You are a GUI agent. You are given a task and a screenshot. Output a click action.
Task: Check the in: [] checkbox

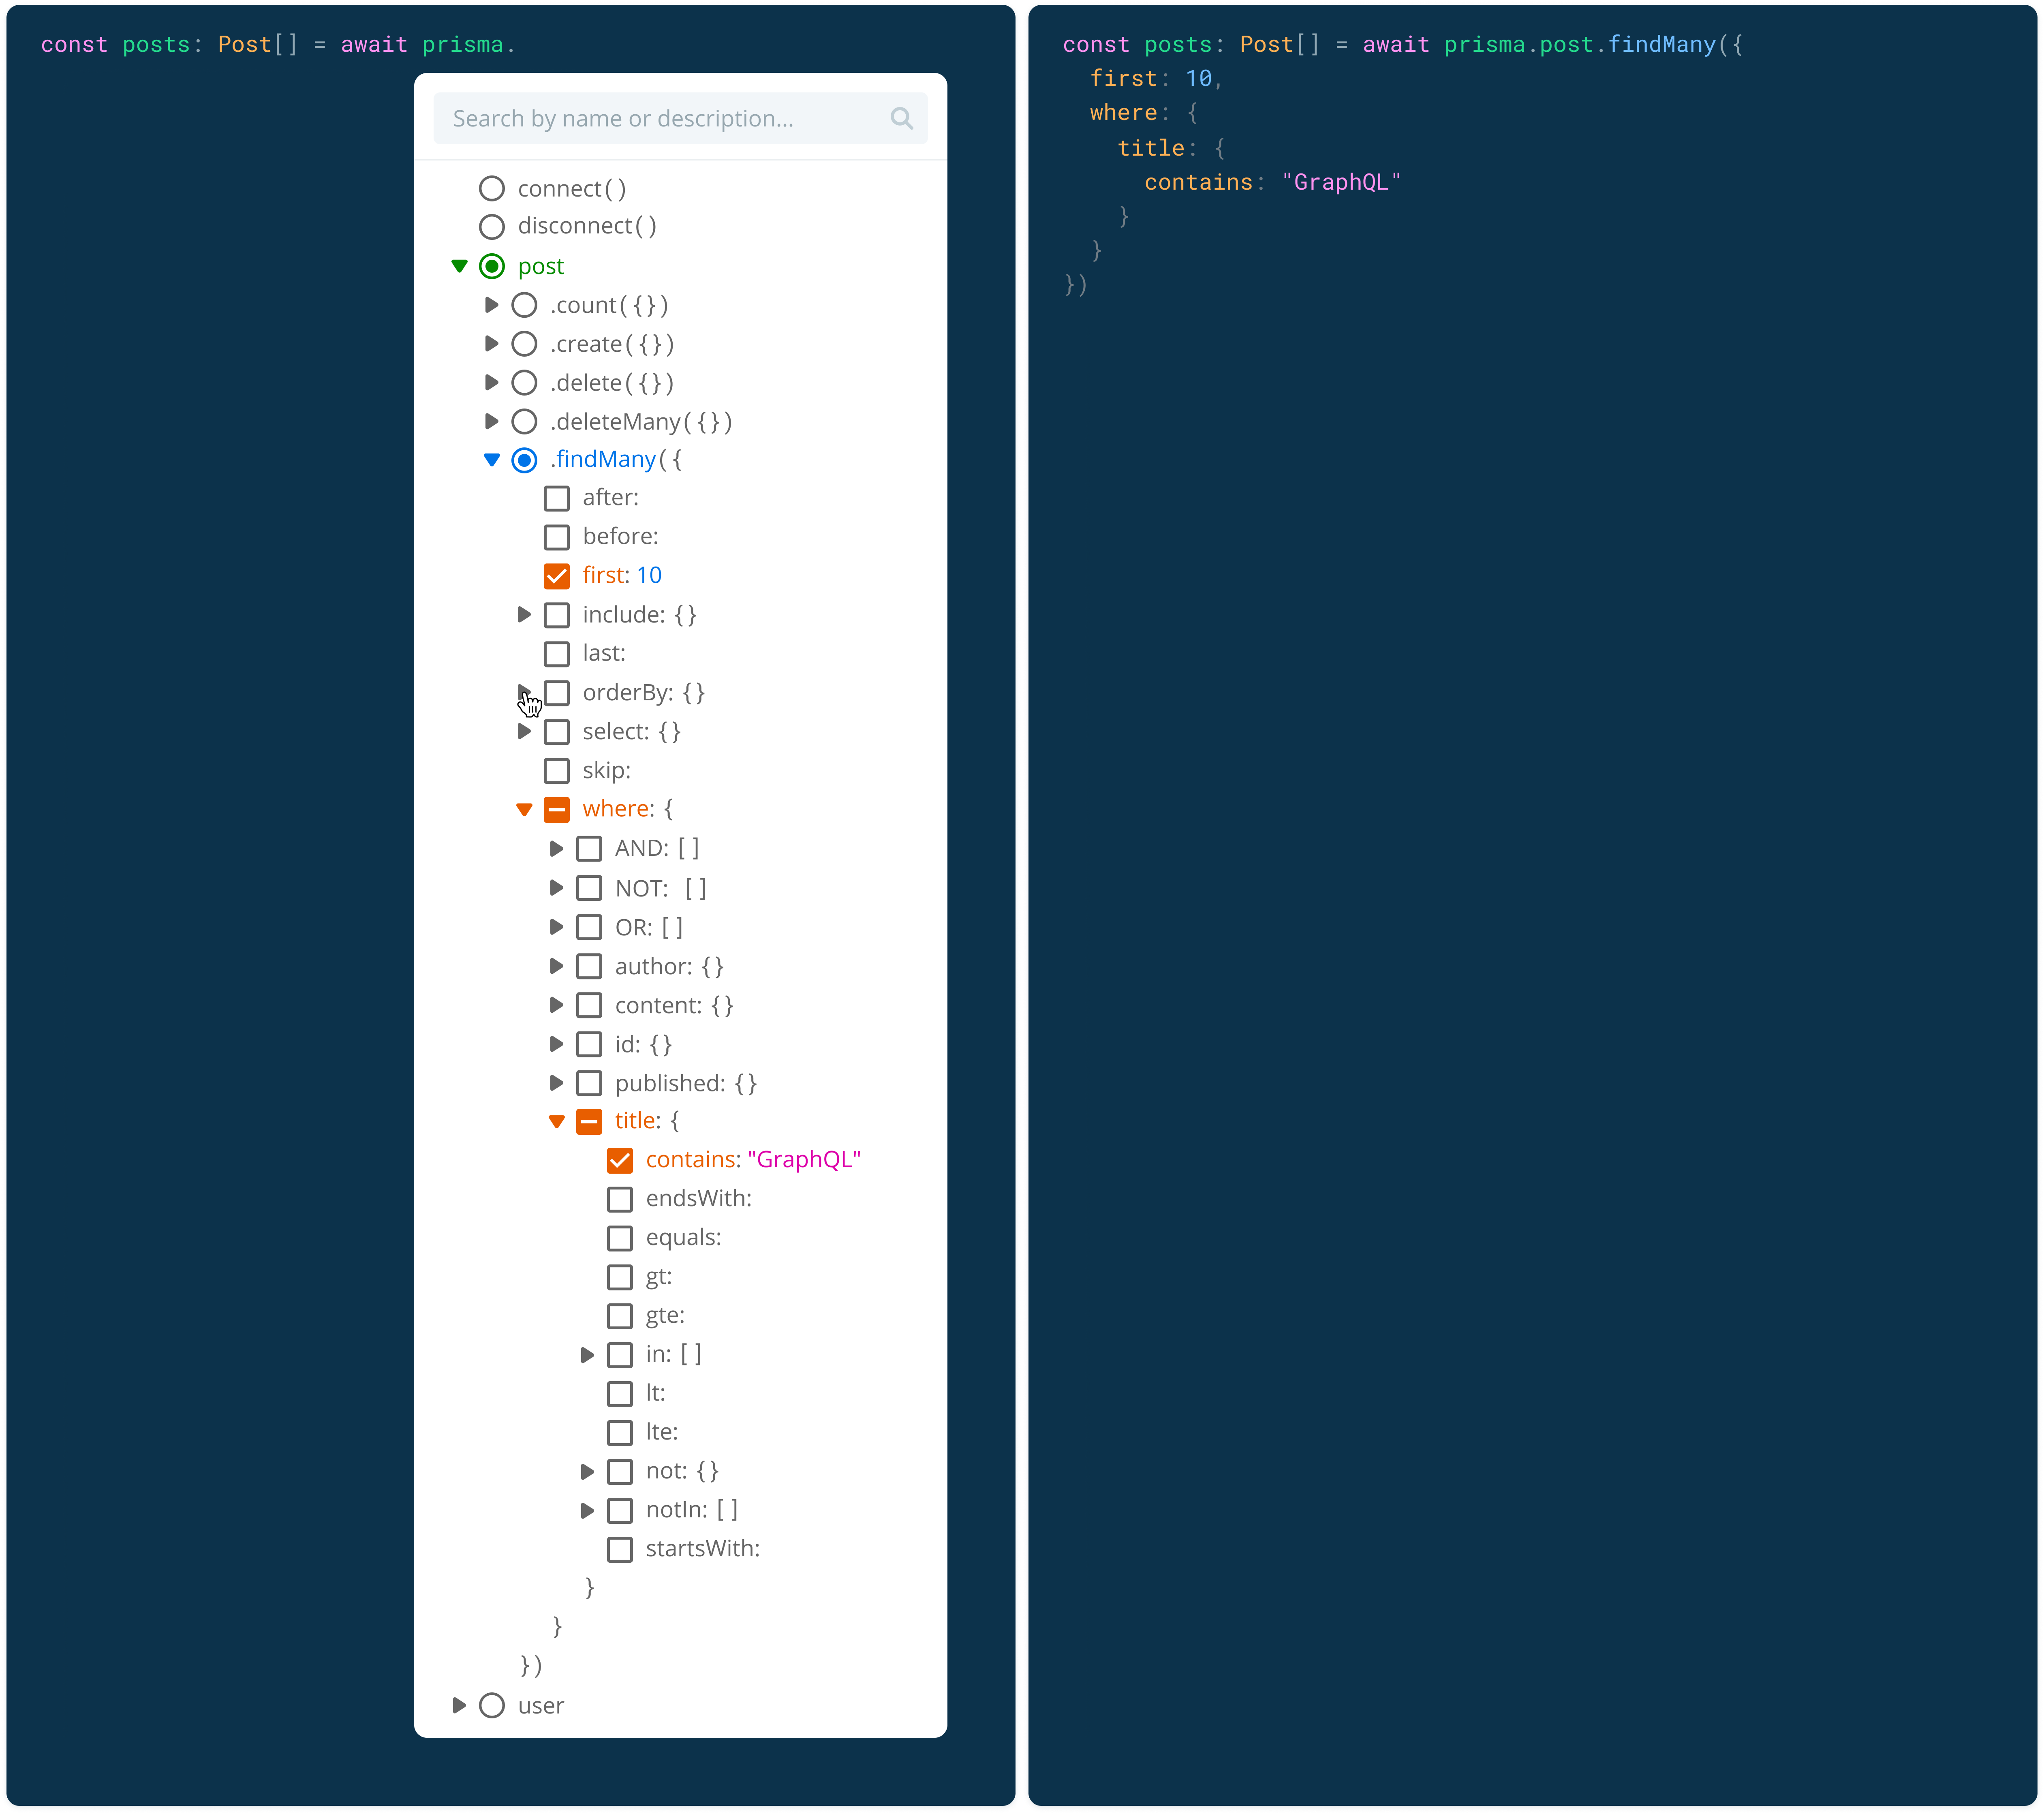pyautogui.click(x=620, y=1355)
